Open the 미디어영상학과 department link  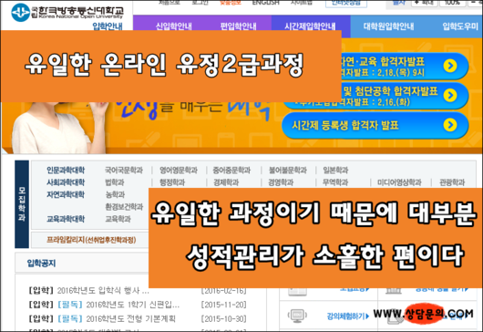(x=399, y=182)
